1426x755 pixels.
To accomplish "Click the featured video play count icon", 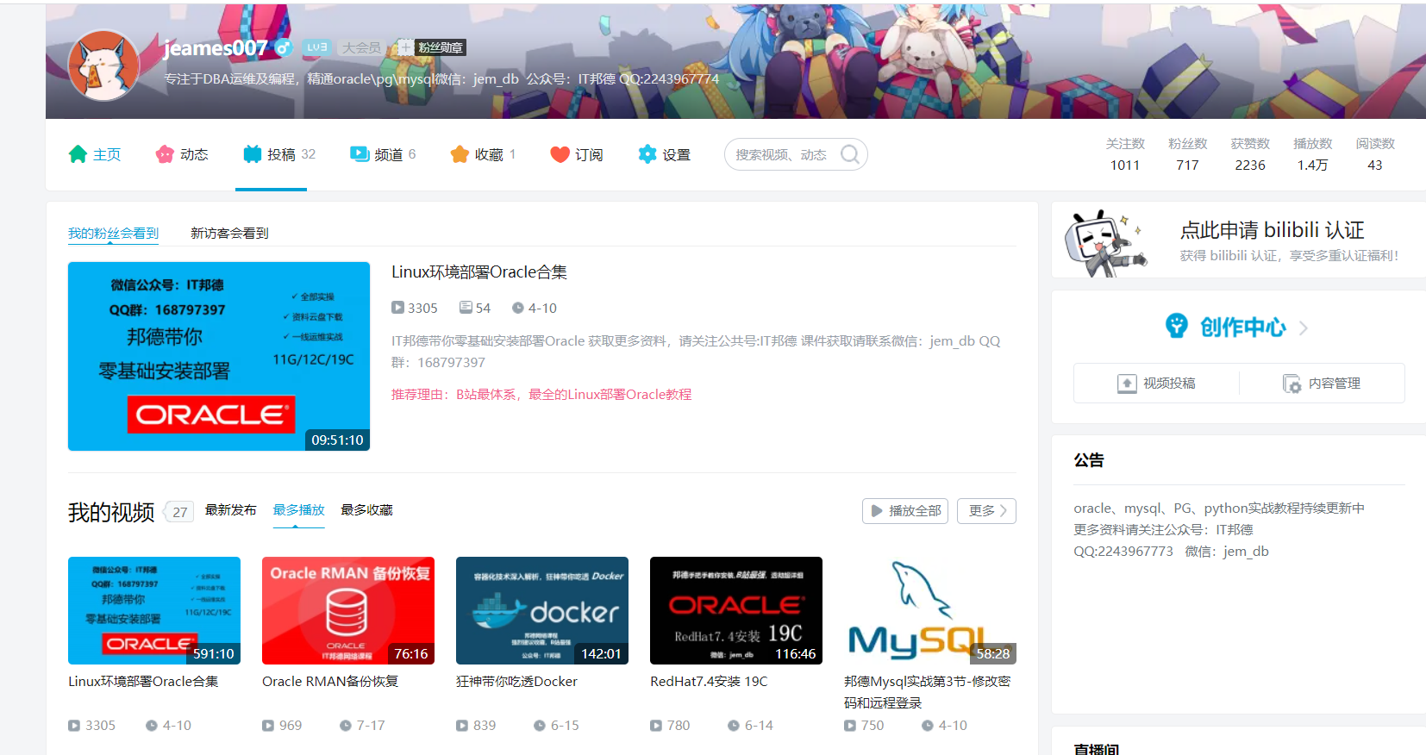I will [x=397, y=308].
